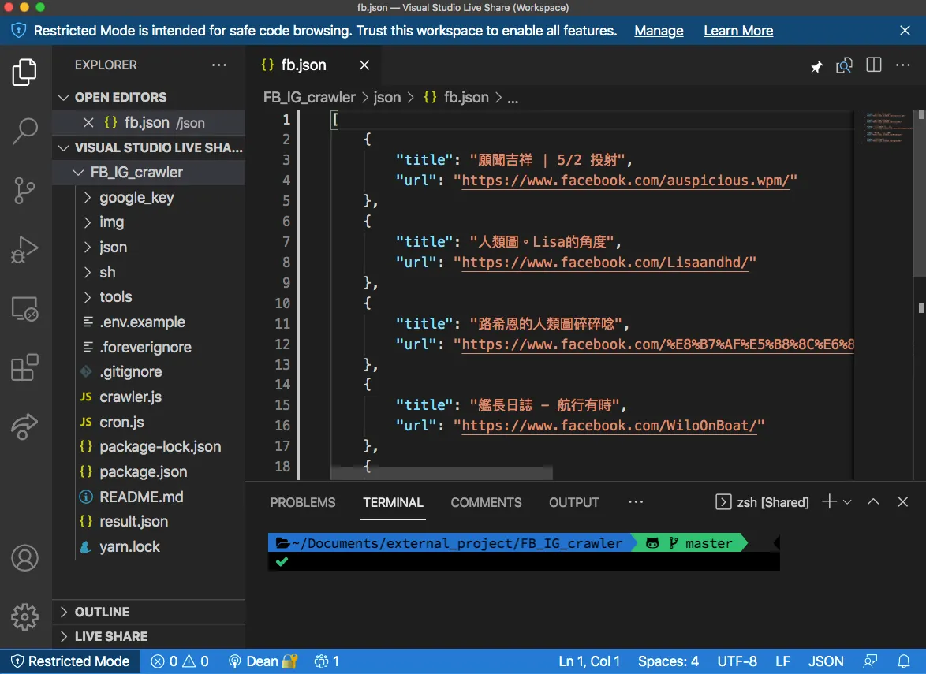Screen dimensions: 926x674
Task: Add a new terminal with plus icon
Action: coord(829,501)
